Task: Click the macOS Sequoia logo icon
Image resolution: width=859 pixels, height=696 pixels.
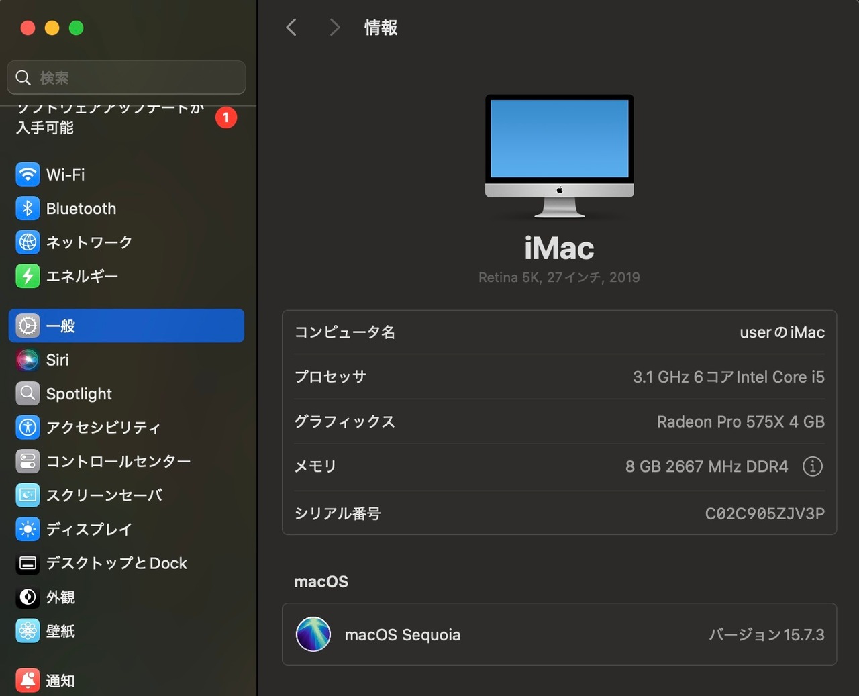Action: (313, 634)
